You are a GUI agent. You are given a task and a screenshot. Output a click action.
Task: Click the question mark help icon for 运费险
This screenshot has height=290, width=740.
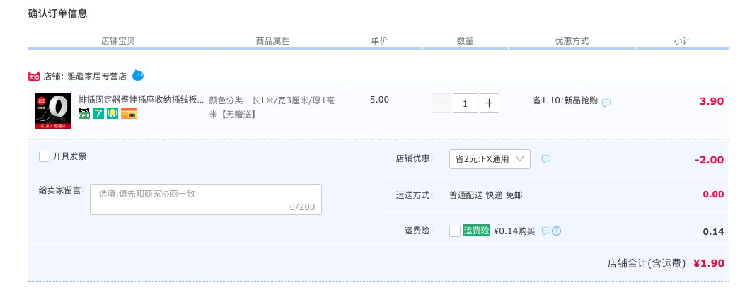pyautogui.click(x=557, y=231)
